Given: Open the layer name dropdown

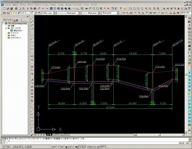Looking at the screenshot, I should coord(35,13).
